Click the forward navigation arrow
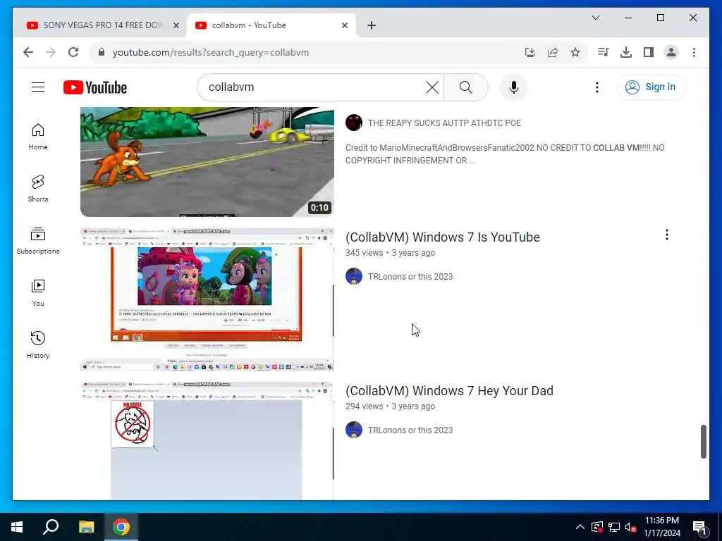The image size is (722, 541). pos(51,52)
